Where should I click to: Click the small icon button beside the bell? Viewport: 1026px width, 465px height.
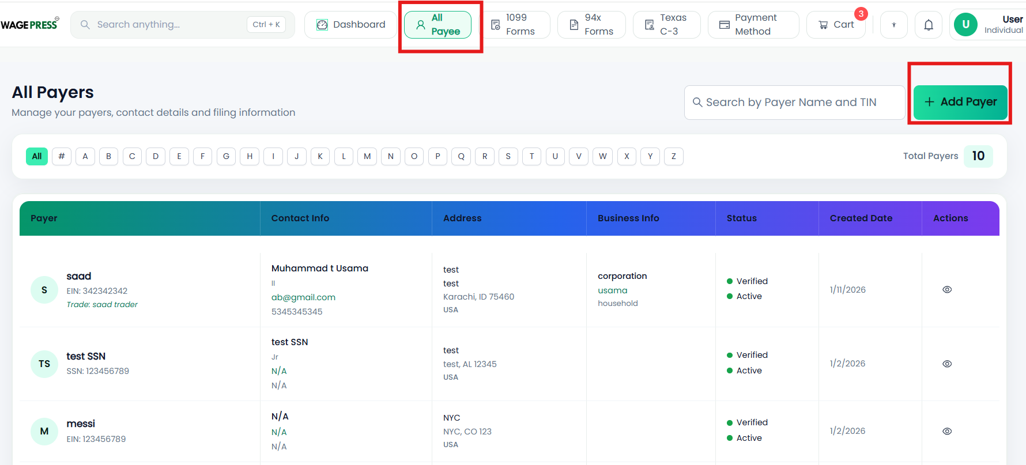point(894,25)
